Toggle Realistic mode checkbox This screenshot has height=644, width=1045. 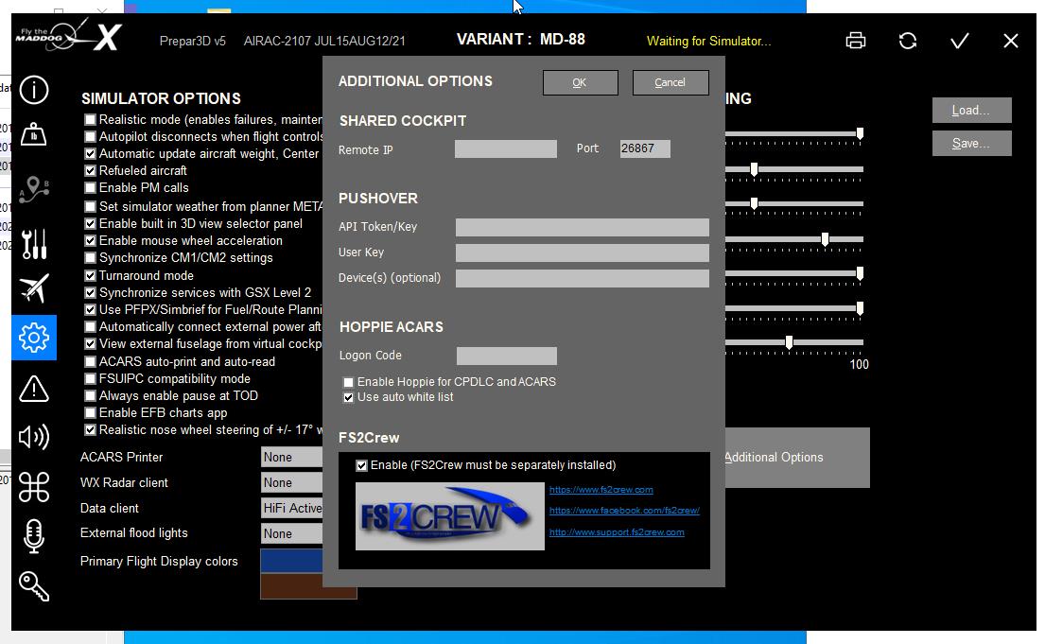point(91,120)
